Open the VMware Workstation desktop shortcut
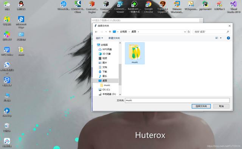 point(177,7)
